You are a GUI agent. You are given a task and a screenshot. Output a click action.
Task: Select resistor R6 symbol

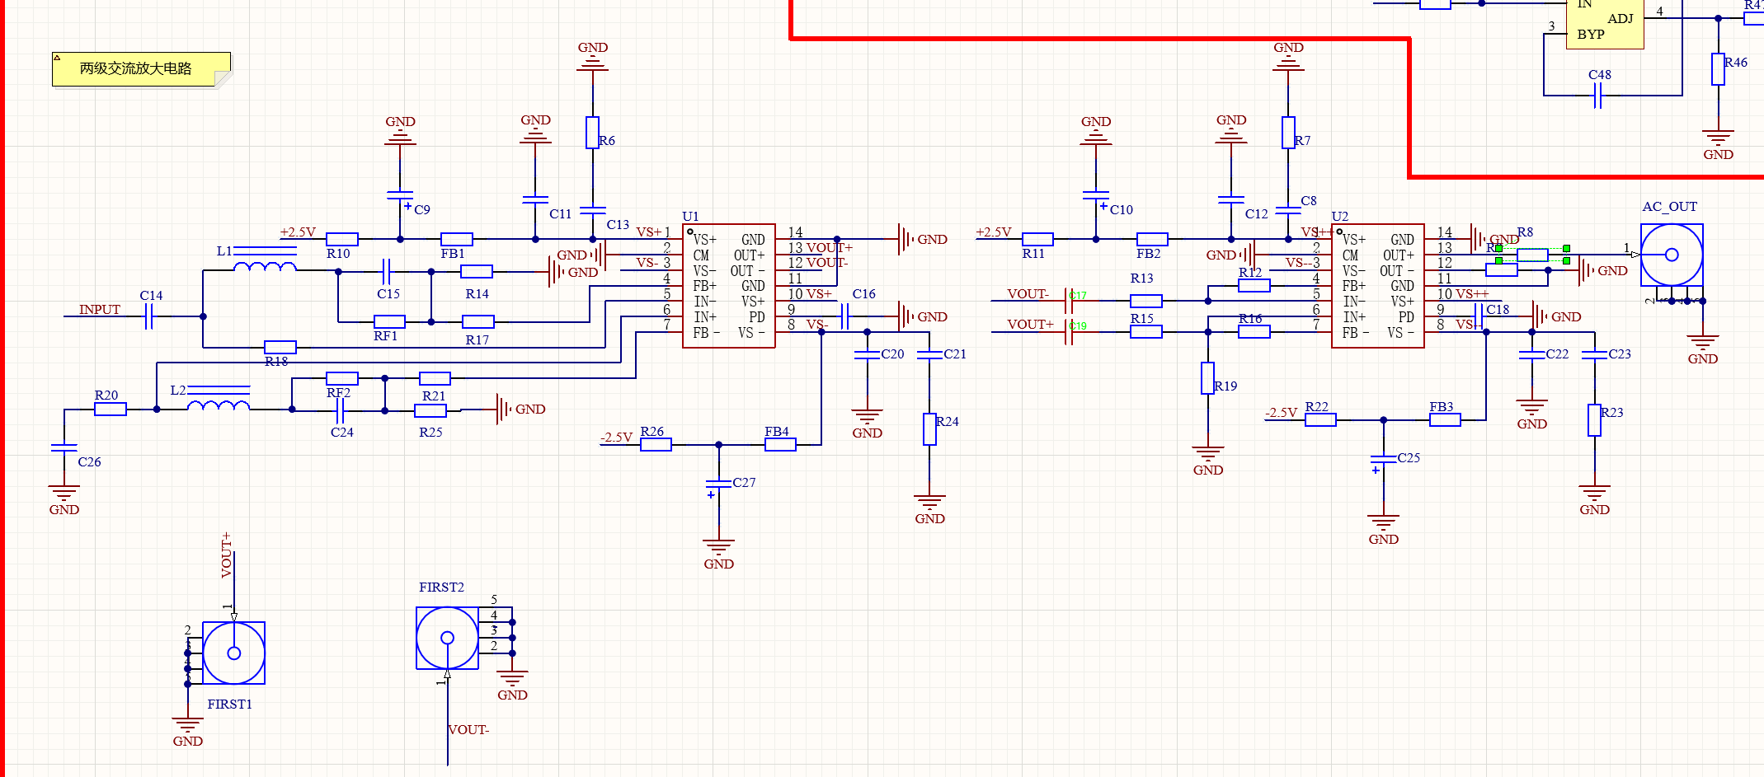pos(592,133)
